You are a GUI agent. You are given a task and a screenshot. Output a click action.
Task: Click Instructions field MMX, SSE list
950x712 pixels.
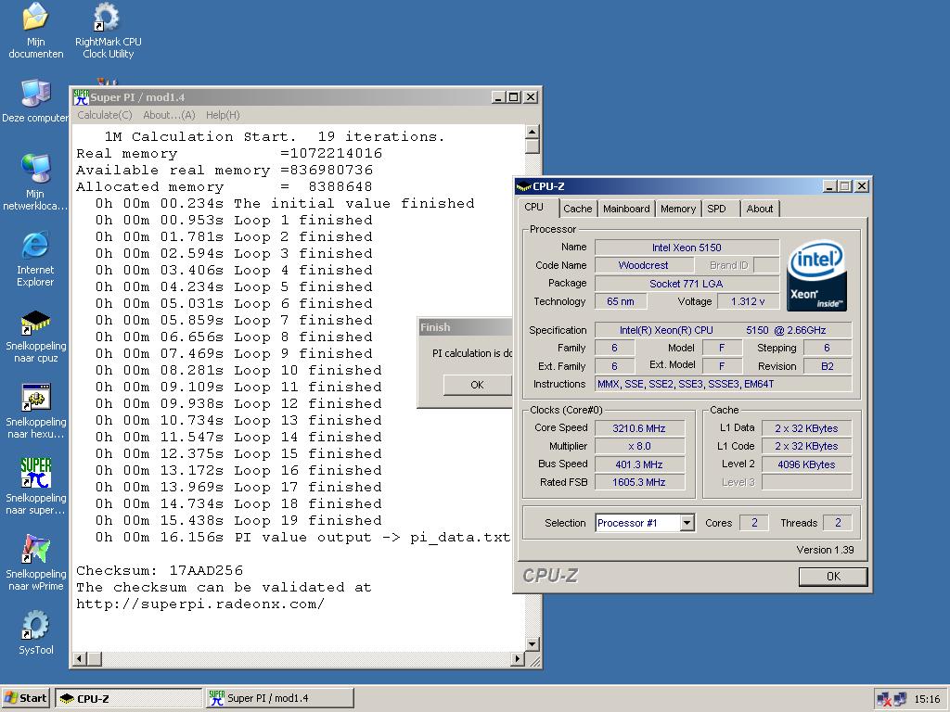pyautogui.click(x=724, y=384)
